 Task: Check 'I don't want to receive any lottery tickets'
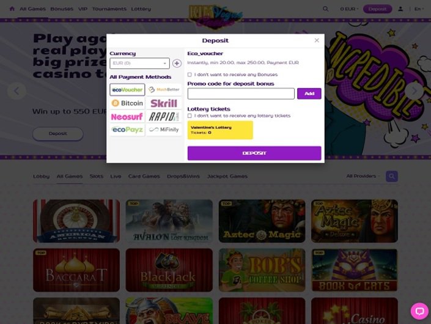190,116
